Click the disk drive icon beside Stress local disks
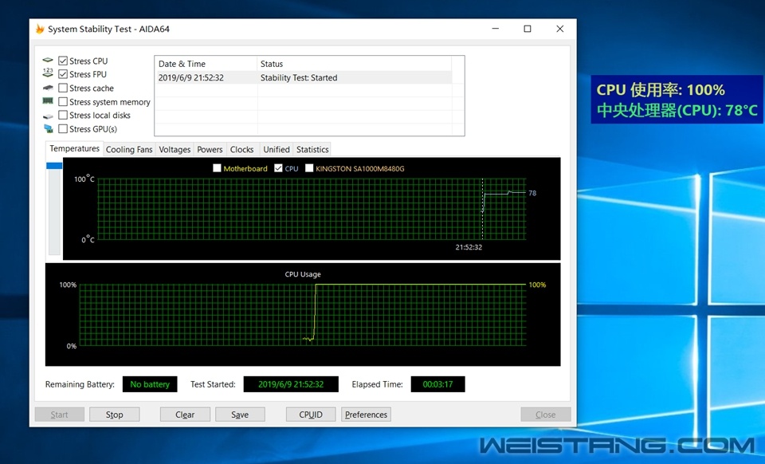The height and width of the screenshot is (464, 765). 48,115
